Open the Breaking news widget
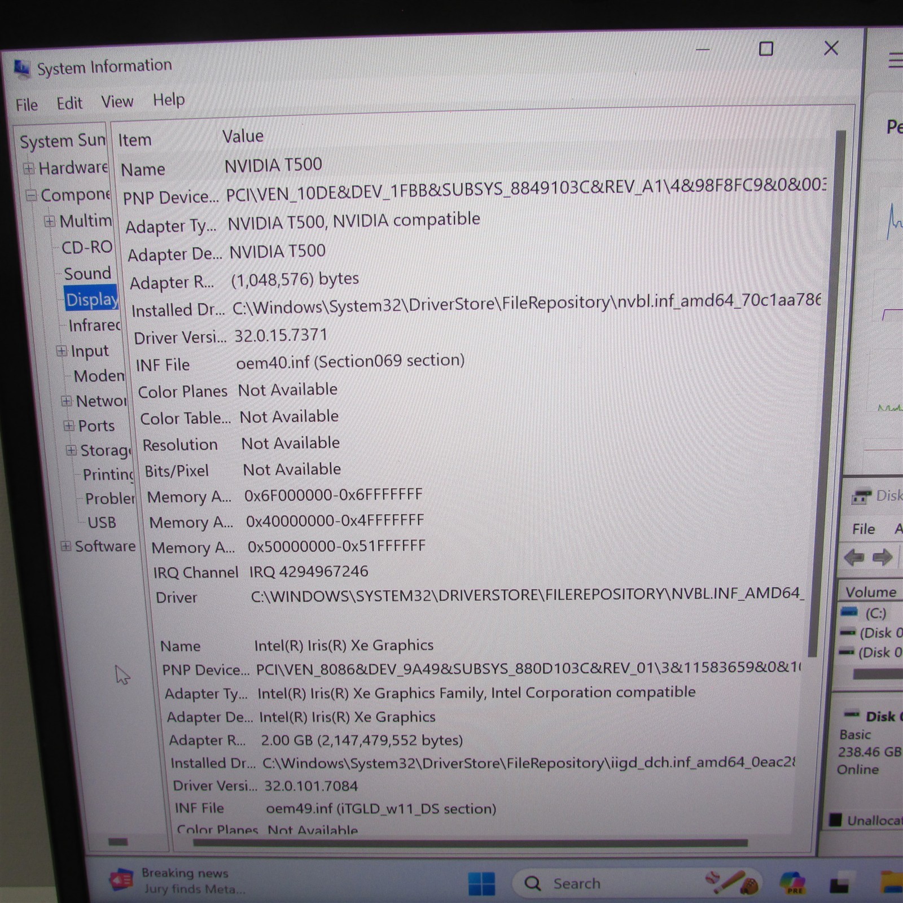The height and width of the screenshot is (903, 903). (178, 880)
